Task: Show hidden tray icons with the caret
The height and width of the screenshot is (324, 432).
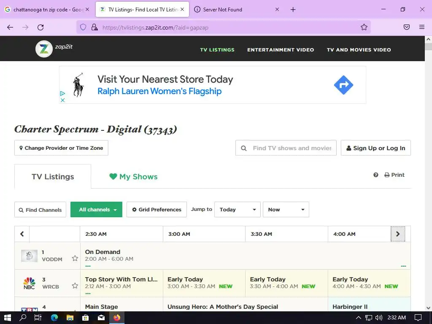Action: pos(359,318)
